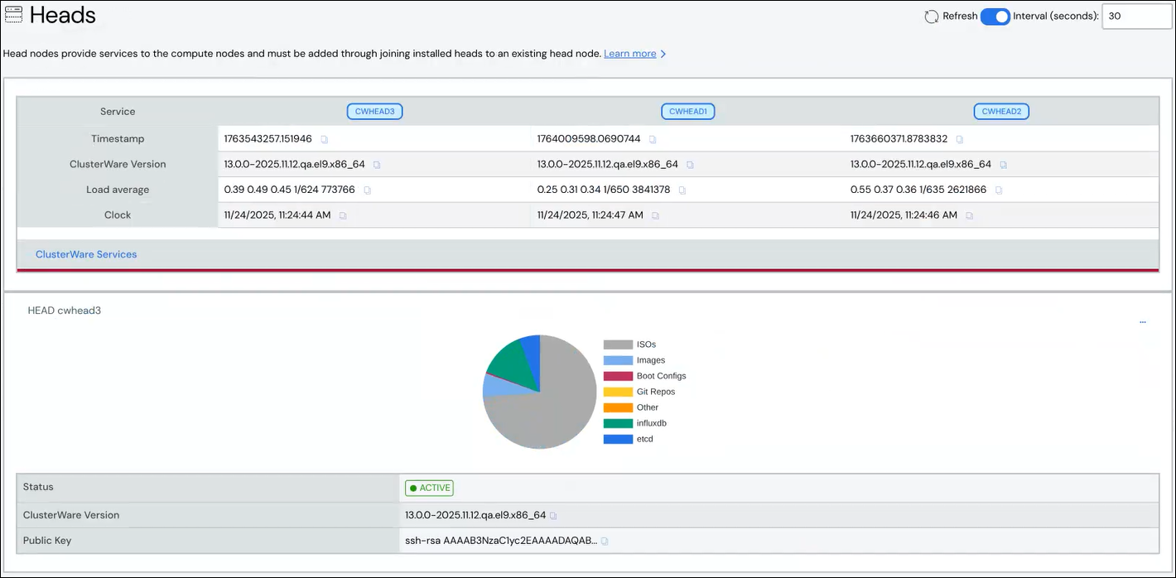Copy the CWHEAD2 timestamp value
This screenshot has width=1176, height=578.
(959, 139)
